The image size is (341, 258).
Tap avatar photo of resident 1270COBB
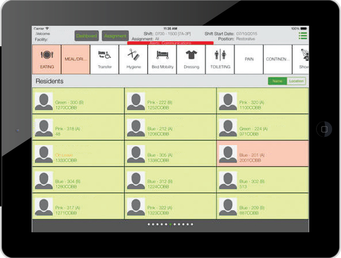point(44,101)
